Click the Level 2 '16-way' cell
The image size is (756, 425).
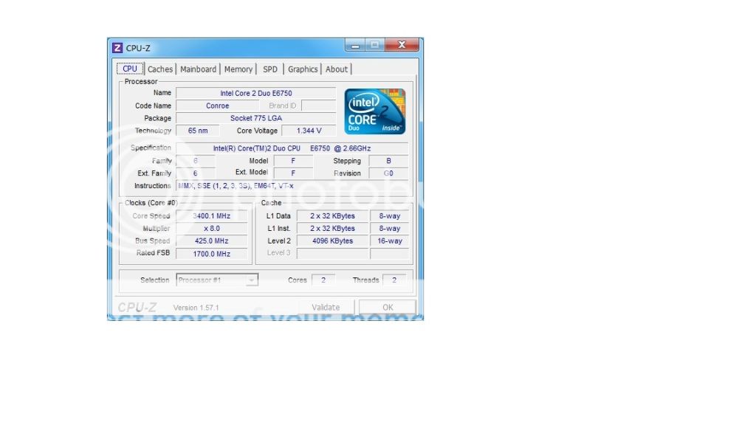390,241
